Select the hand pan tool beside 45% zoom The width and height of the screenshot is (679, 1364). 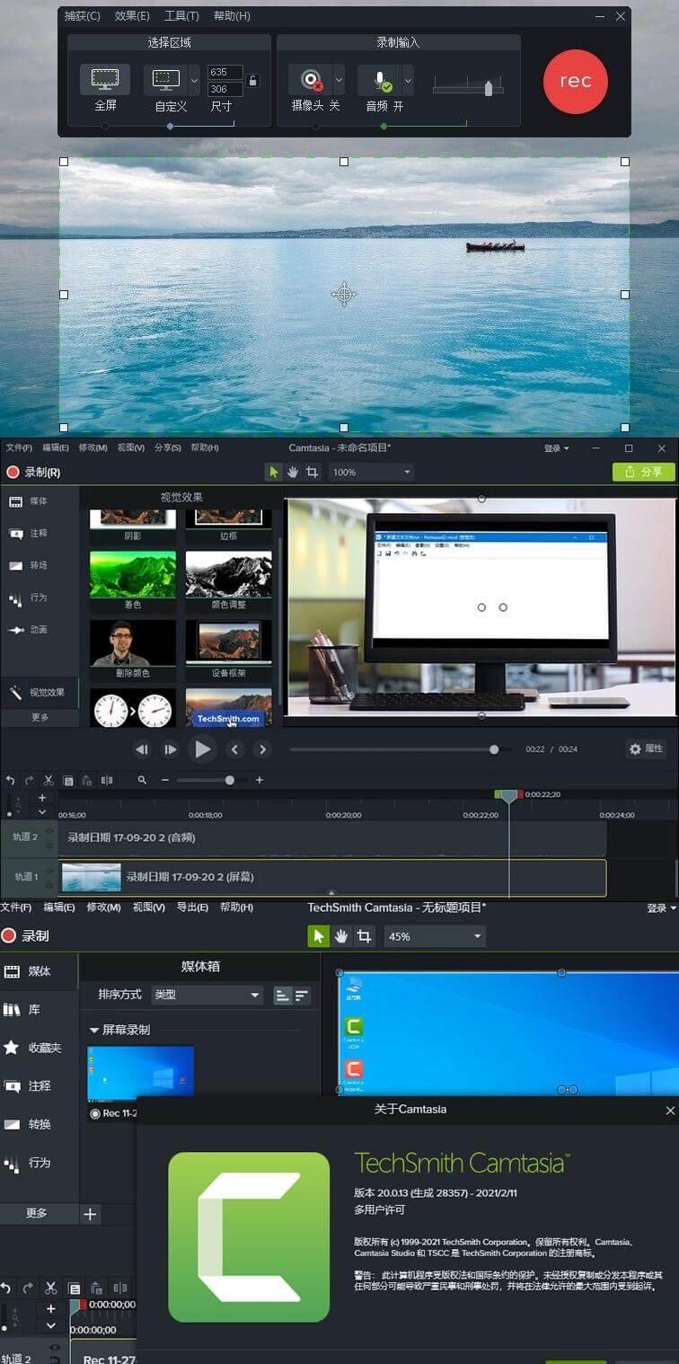coord(341,936)
